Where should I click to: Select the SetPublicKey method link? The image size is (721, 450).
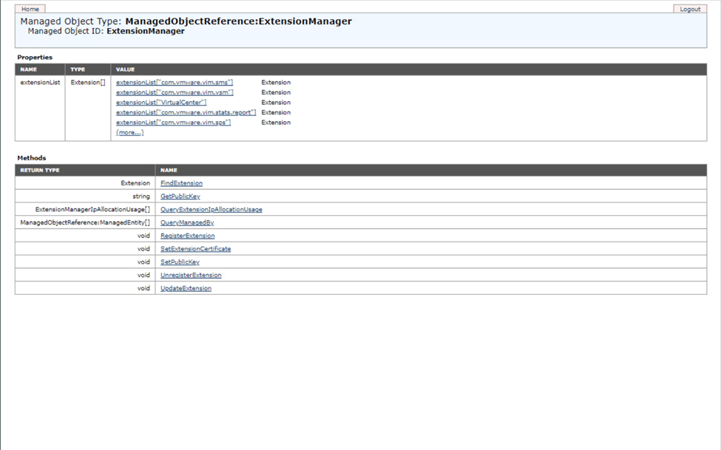pyautogui.click(x=180, y=262)
